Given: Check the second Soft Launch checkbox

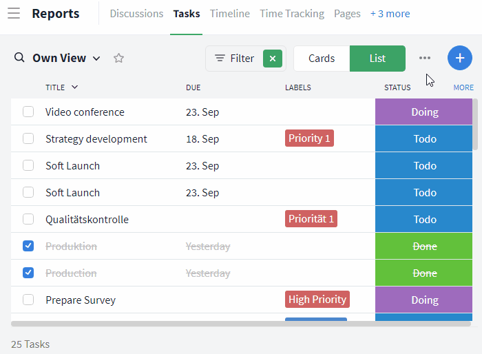Looking at the screenshot, I should tap(28, 192).
